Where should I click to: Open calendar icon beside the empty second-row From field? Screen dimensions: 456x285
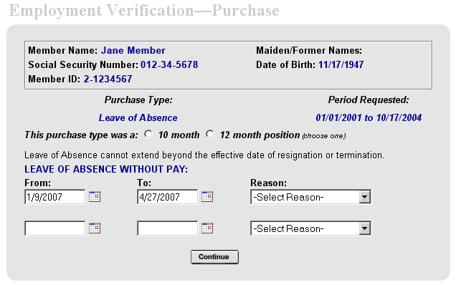[95, 228]
